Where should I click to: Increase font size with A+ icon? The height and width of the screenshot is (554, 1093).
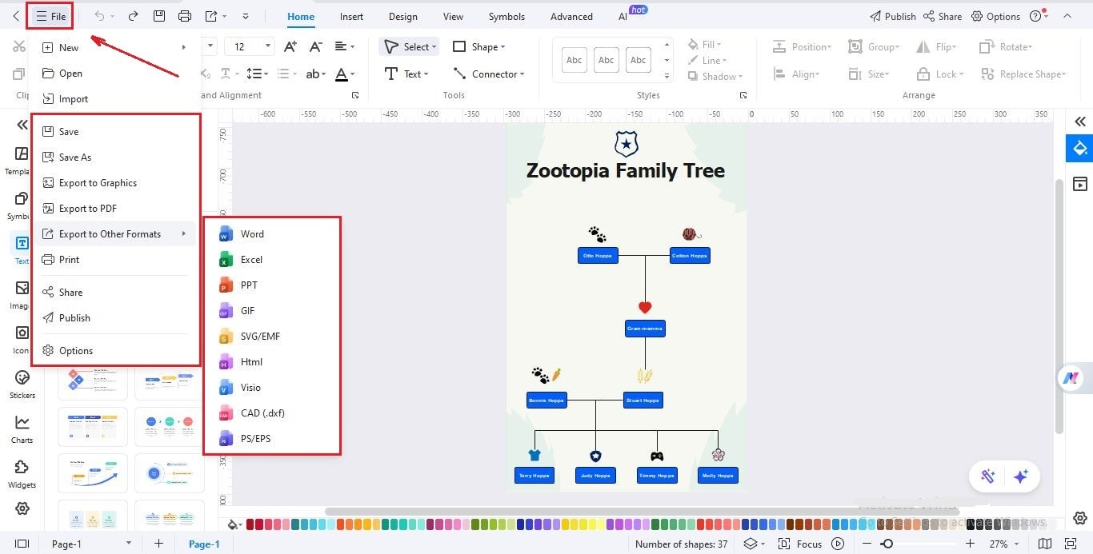click(290, 46)
